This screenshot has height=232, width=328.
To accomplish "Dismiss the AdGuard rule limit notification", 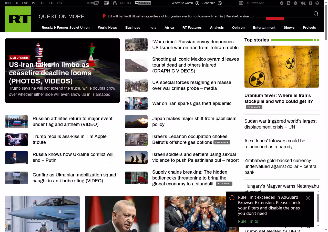I will click(308, 198).
